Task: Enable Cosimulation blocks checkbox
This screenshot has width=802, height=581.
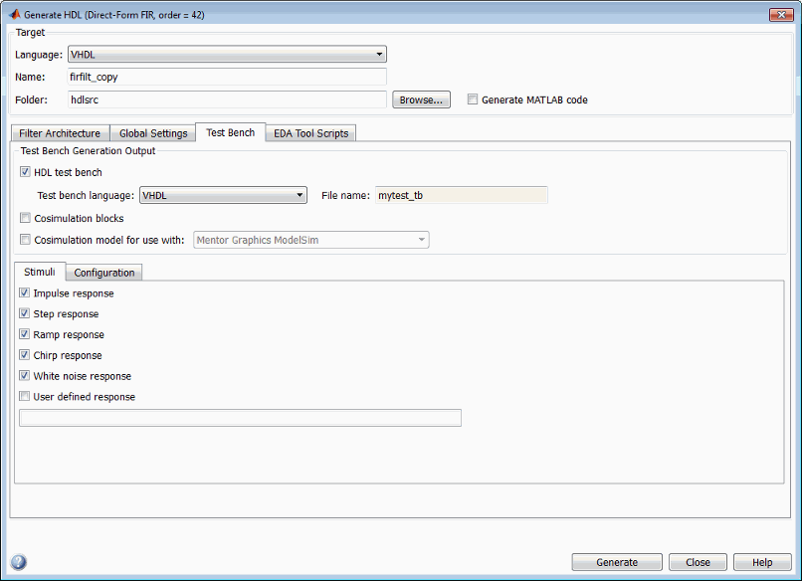Action: point(25,219)
